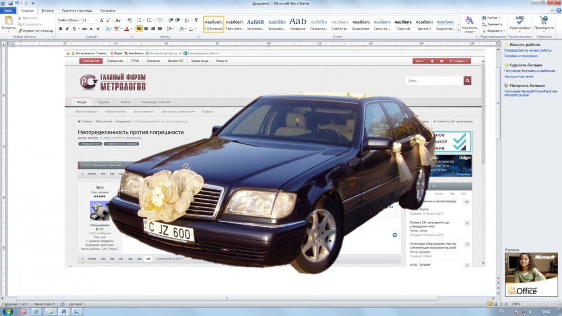Click the text effects glowing A icon
This screenshot has height=316, width=562.
click(x=107, y=29)
